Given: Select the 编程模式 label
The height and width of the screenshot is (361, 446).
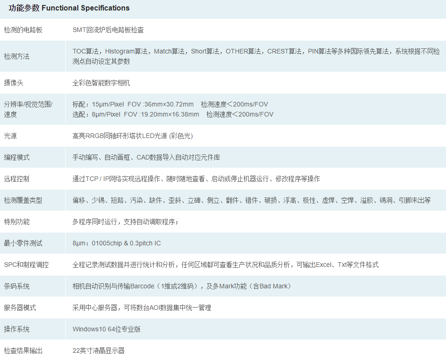Looking at the screenshot, I should [x=17, y=157].
